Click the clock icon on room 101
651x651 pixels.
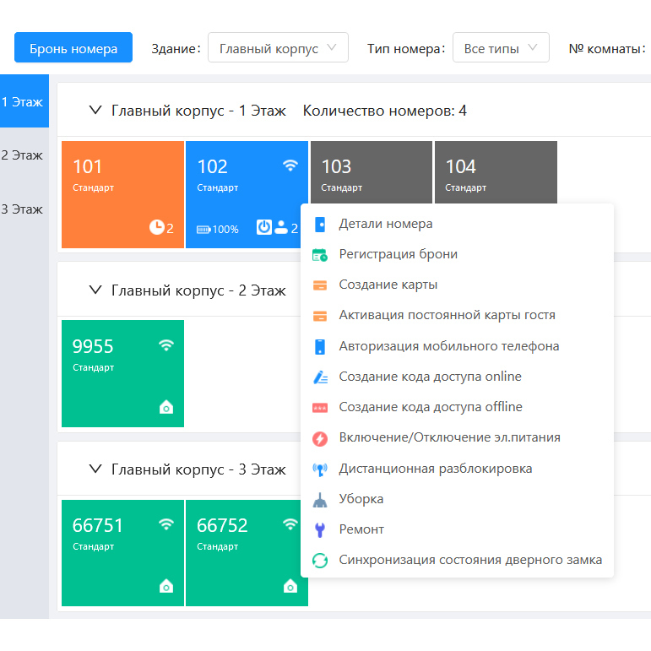coord(156,227)
